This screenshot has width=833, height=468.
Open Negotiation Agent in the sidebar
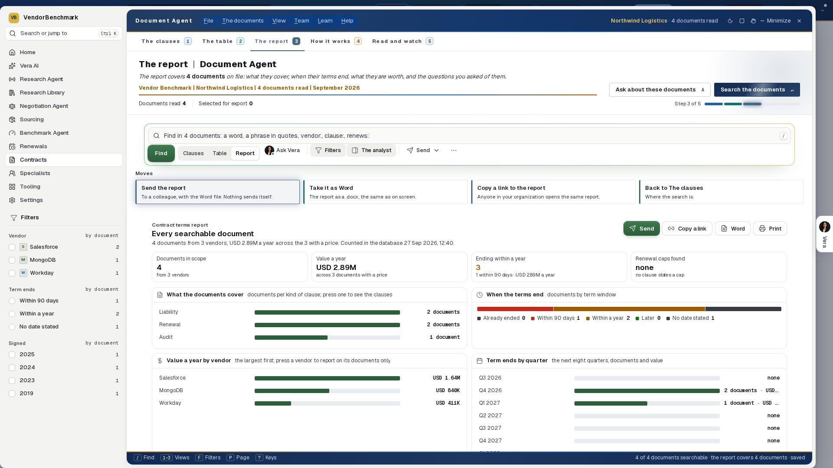point(64,106)
